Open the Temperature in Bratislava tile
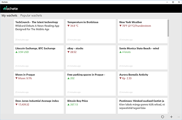 [x=91, y=31]
